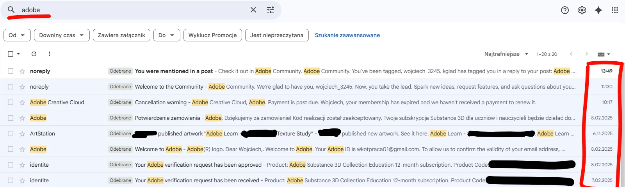Clear the adobe search query

253,10
